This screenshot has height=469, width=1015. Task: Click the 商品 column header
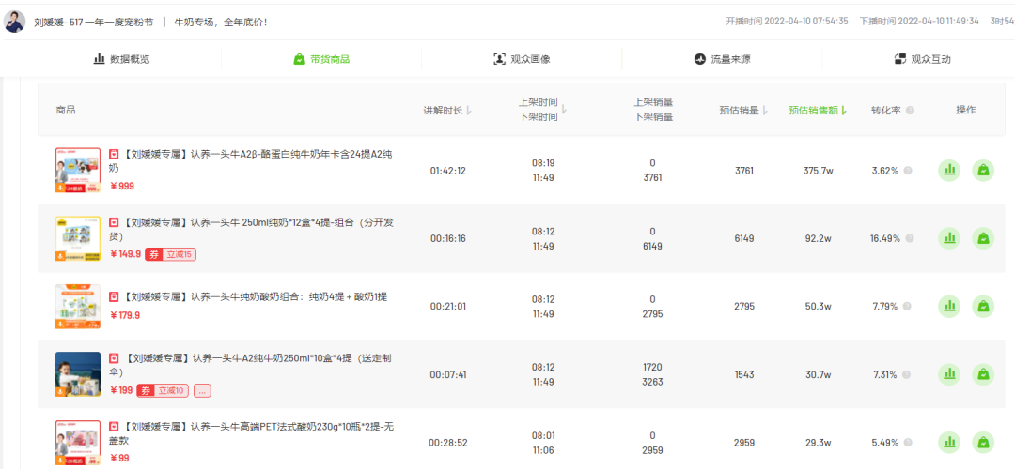pyautogui.click(x=66, y=111)
